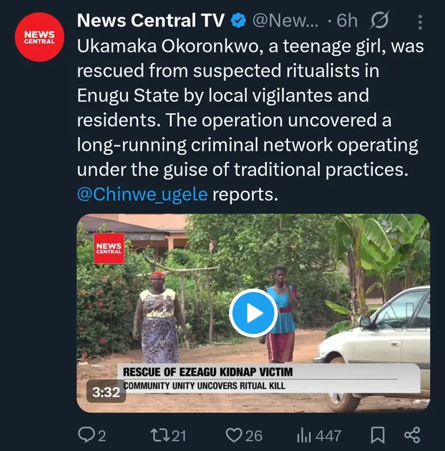Tap the Grok slashed-circle icon
The width and height of the screenshot is (445, 451).
[379, 21]
